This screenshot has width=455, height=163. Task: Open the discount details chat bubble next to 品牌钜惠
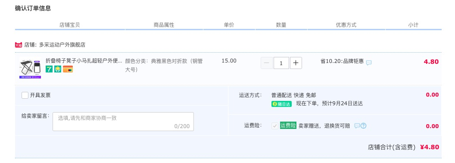coord(369,63)
